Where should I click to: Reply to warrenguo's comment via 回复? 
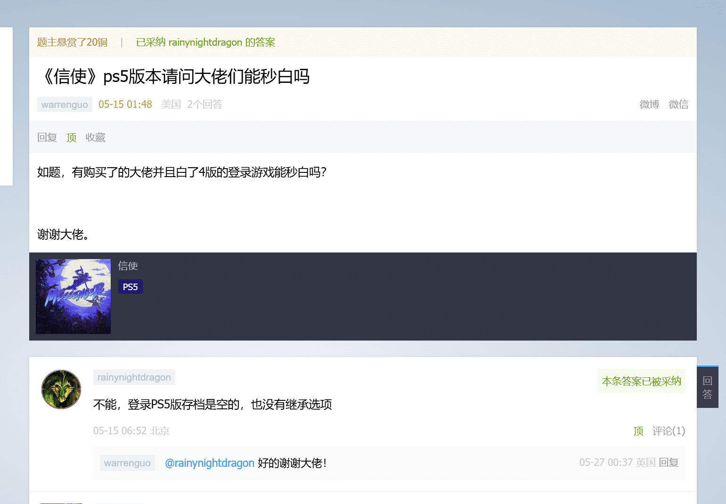point(669,463)
